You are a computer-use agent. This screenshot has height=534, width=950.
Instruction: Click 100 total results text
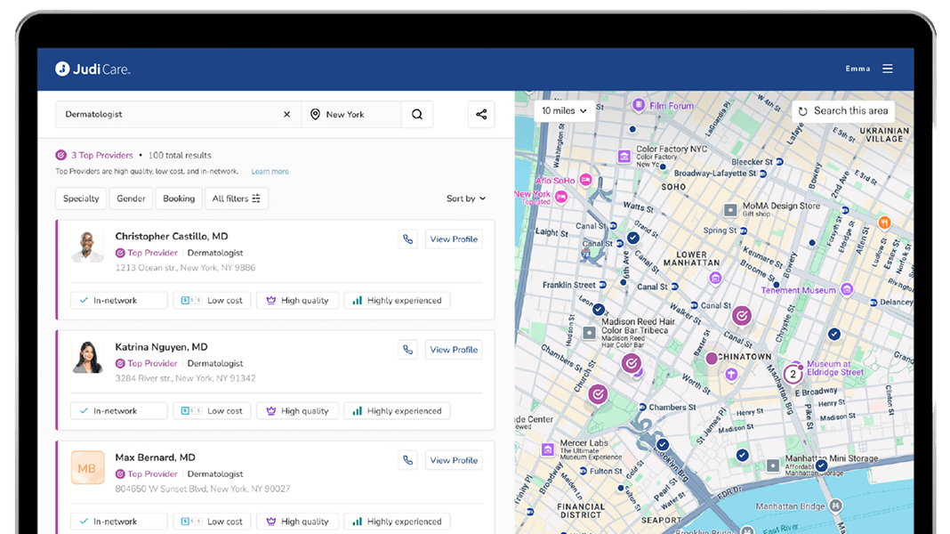[x=180, y=155]
